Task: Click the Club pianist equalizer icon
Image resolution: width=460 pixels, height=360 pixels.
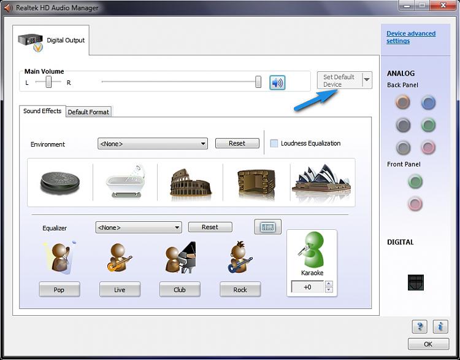Action: pyautogui.click(x=180, y=257)
